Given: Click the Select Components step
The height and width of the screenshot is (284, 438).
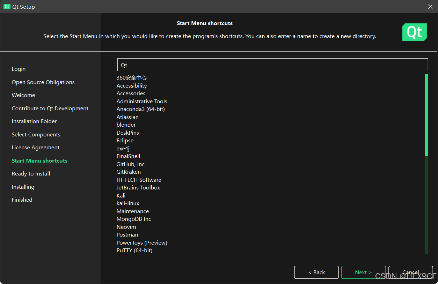Looking at the screenshot, I should (x=36, y=135).
